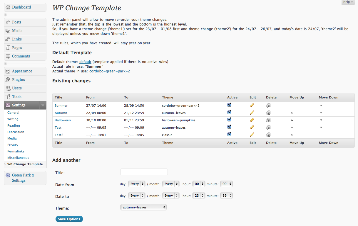Open the Date to minute dropdown
358x226 pixels.
pos(226,196)
